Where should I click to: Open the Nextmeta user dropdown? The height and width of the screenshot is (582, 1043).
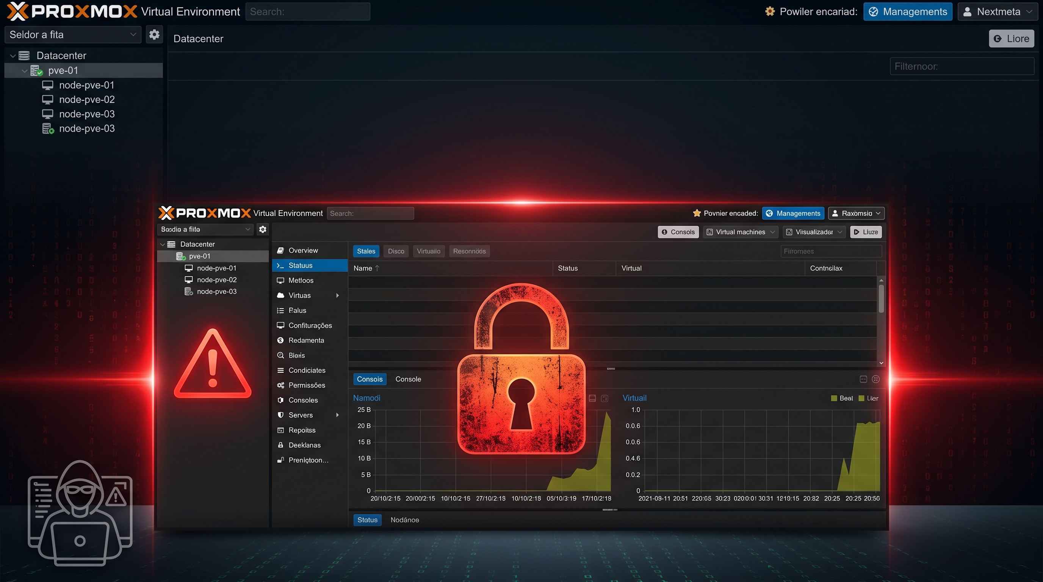(x=998, y=11)
